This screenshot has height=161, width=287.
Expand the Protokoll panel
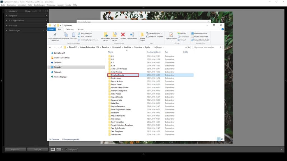click(x=6, y=26)
